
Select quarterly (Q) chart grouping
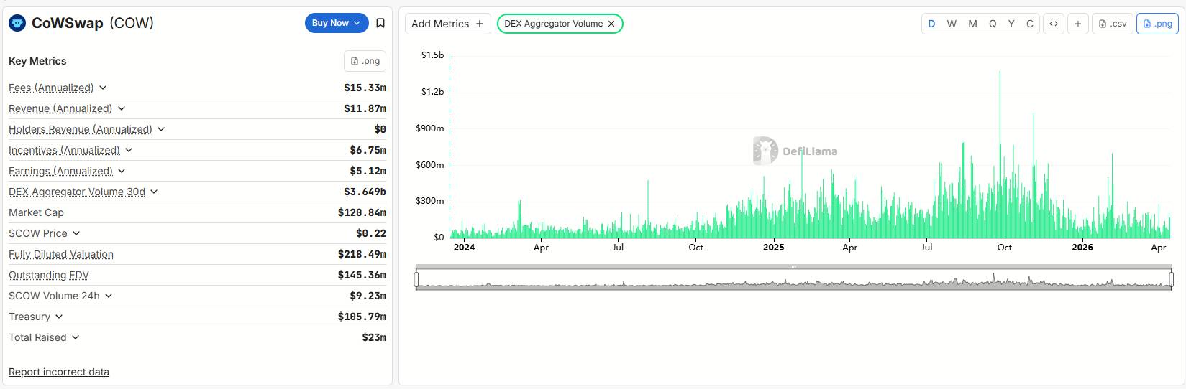[x=993, y=24]
